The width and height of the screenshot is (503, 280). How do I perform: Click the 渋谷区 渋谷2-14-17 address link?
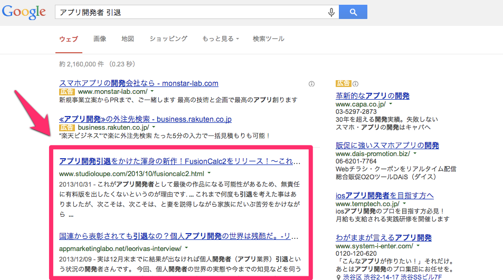392,277
